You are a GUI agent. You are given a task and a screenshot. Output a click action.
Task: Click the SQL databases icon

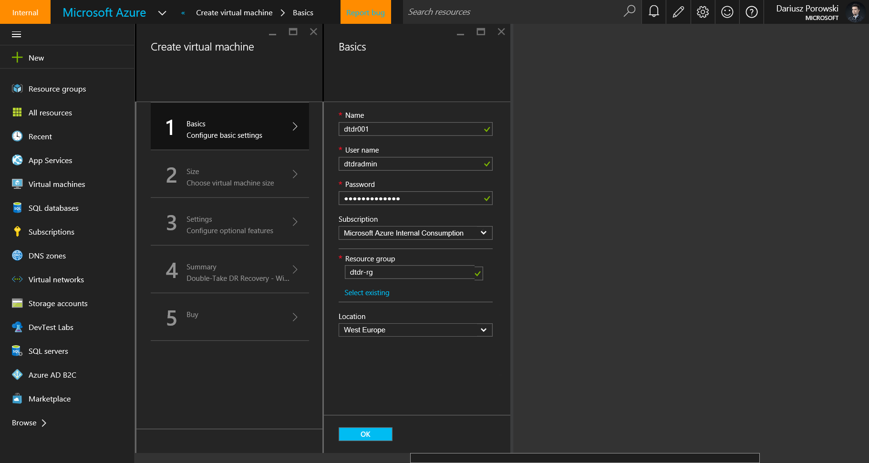17,208
